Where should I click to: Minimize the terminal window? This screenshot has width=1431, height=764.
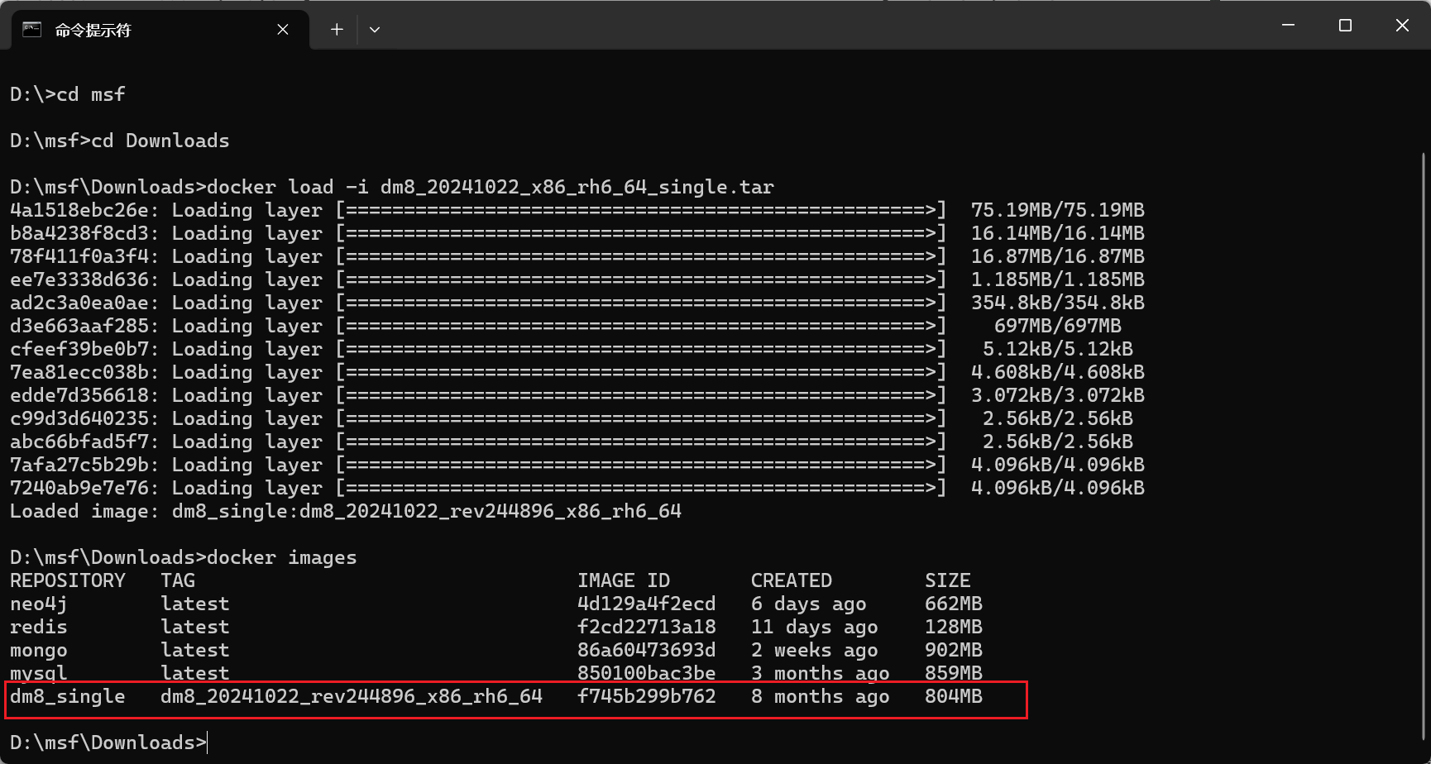(x=1288, y=26)
